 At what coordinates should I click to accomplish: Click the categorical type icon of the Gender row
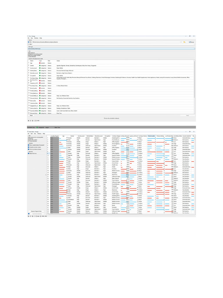[x=40, y=66]
